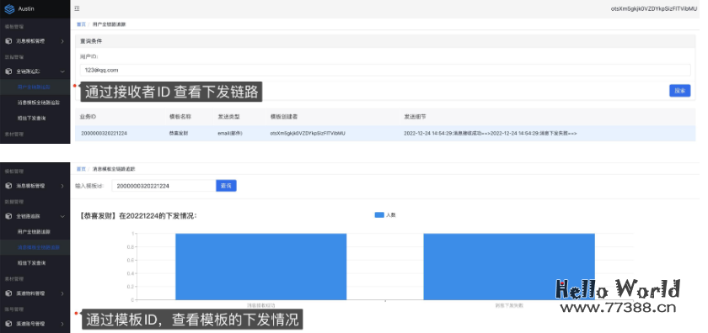Select the 2022-12-24 14:54:29 send detail cell
Image resolution: width=708 pixels, height=333 pixels.
(490, 134)
